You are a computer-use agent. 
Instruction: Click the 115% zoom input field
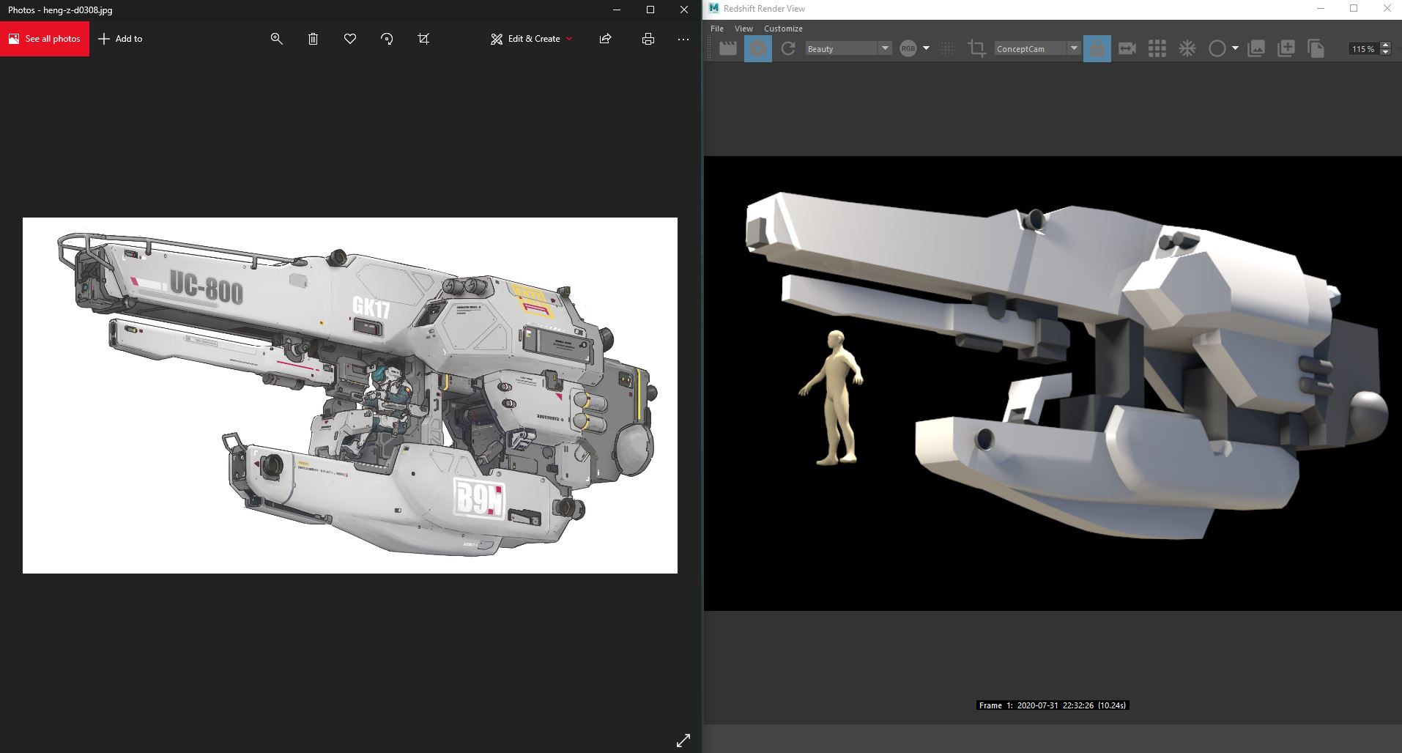pos(1362,48)
